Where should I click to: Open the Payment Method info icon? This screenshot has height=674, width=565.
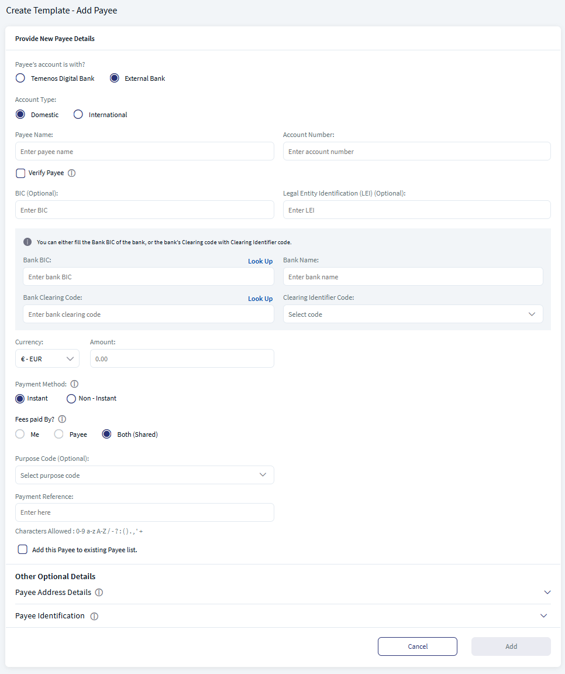coord(74,384)
